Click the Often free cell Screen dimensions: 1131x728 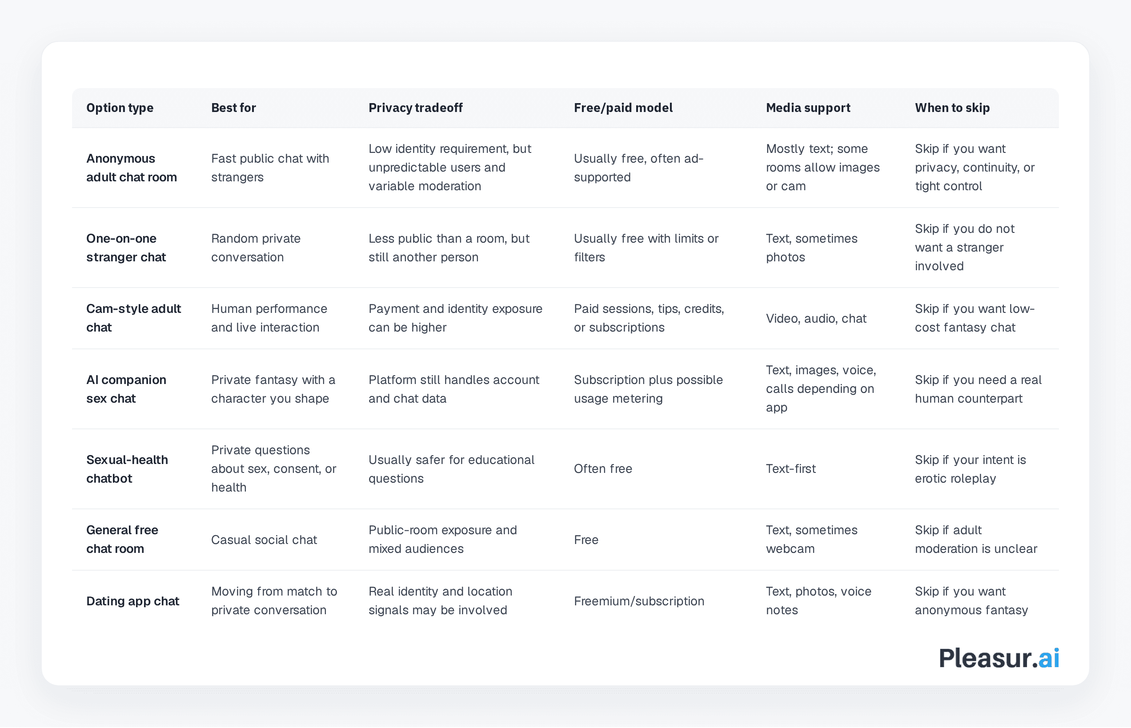point(603,468)
